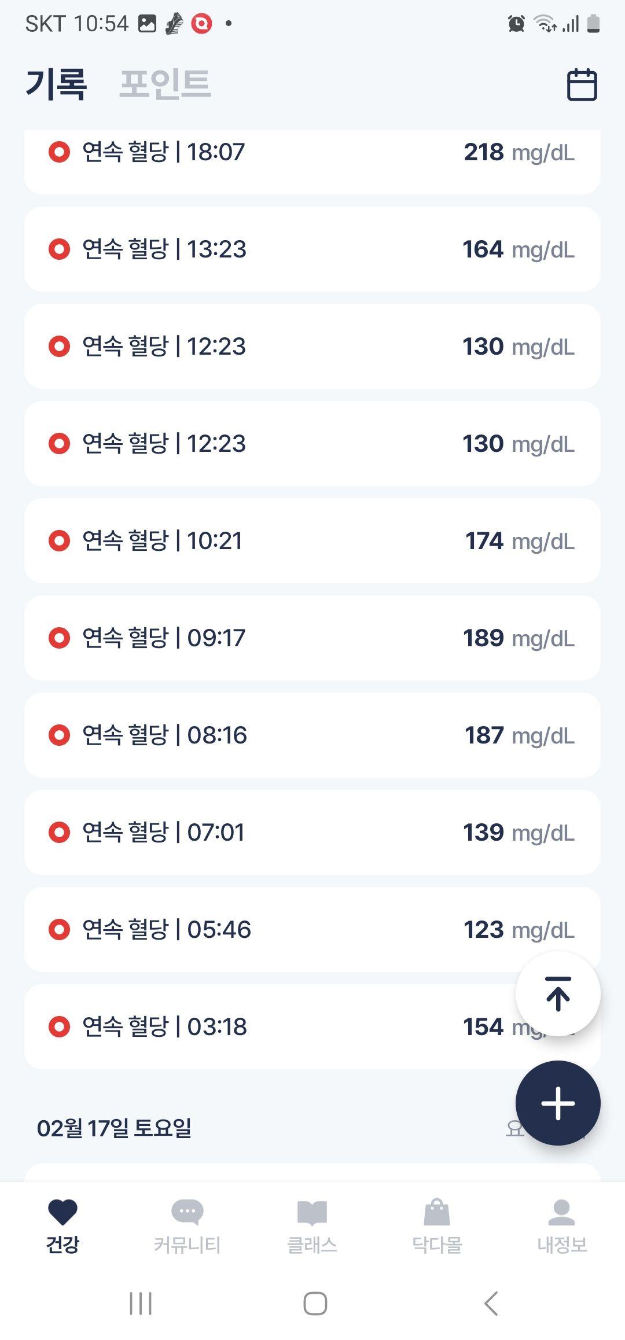Open the 03:18 glucose record entry
The height and width of the screenshot is (1340, 625).
[x=312, y=1027]
